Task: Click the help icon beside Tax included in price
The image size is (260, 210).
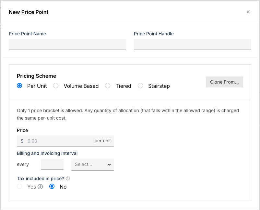Action: [68, 179]
